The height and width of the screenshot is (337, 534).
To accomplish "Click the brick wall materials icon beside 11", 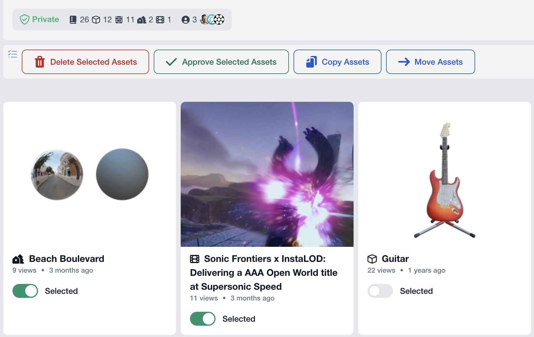I will [x=119, y=19].
